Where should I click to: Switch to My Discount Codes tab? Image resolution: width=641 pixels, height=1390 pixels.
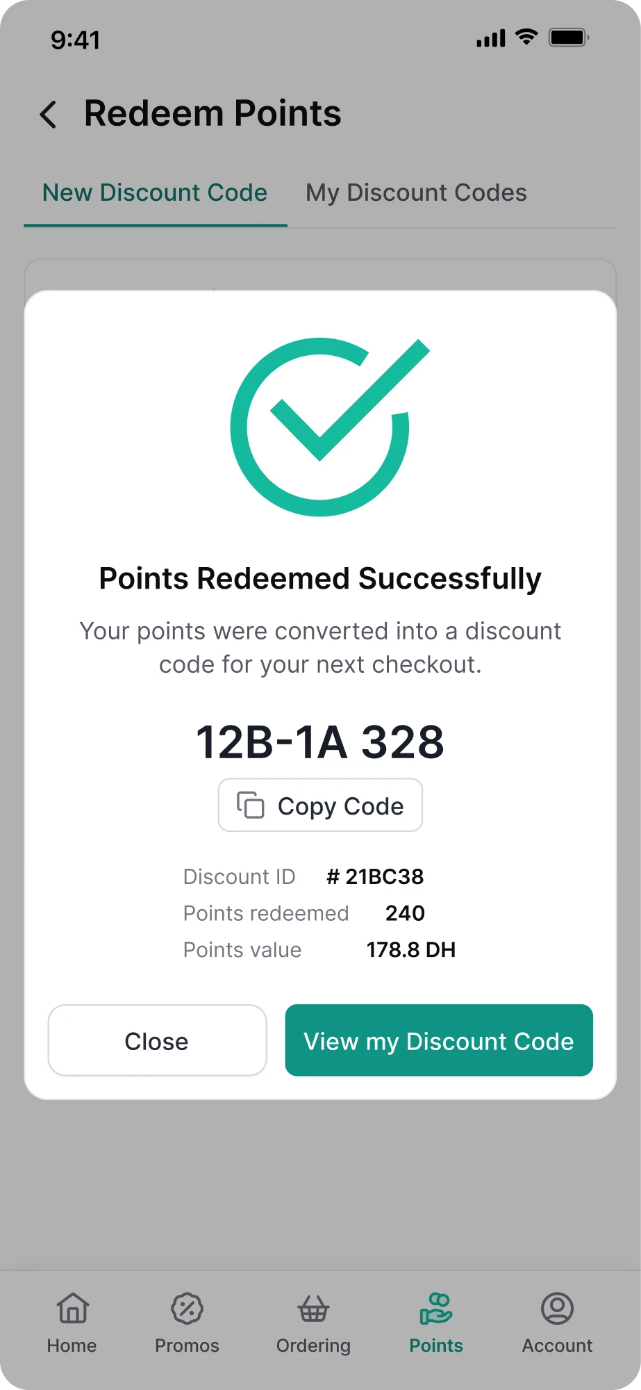coord(417,193)
